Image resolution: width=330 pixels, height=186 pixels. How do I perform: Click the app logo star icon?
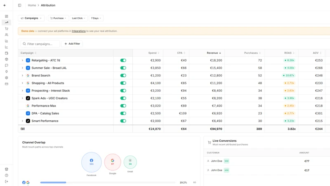tap(5, 5)
